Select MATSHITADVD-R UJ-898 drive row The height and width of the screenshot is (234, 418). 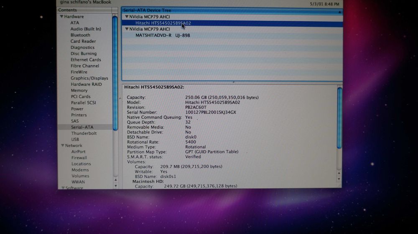point(232,35)
